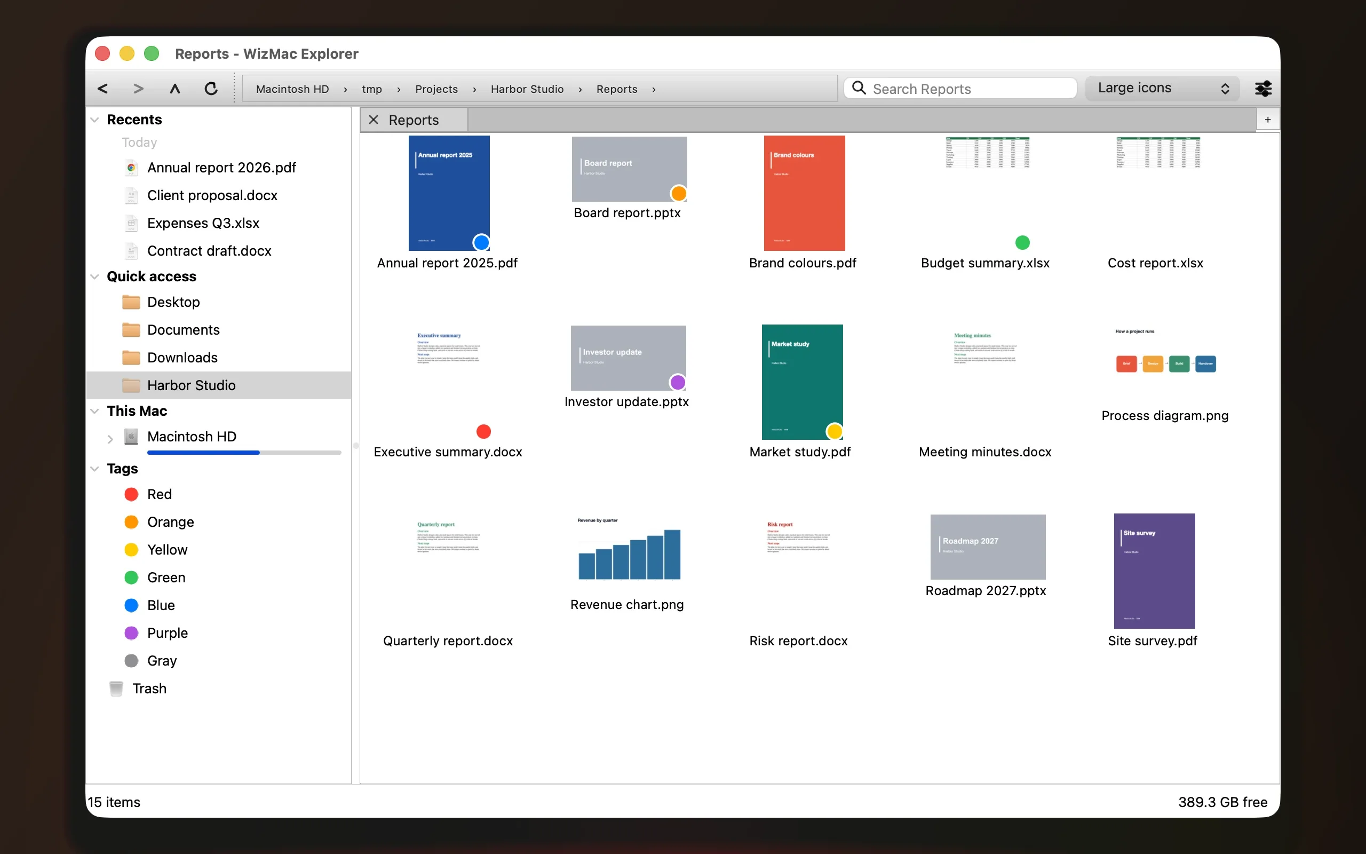Select the Reports tab
The image size is (1366, 854).
(414, 120)
